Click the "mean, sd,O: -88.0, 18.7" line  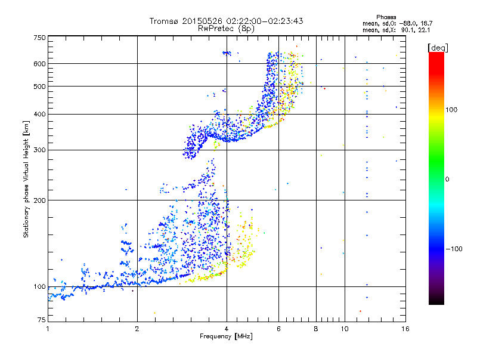397,23
